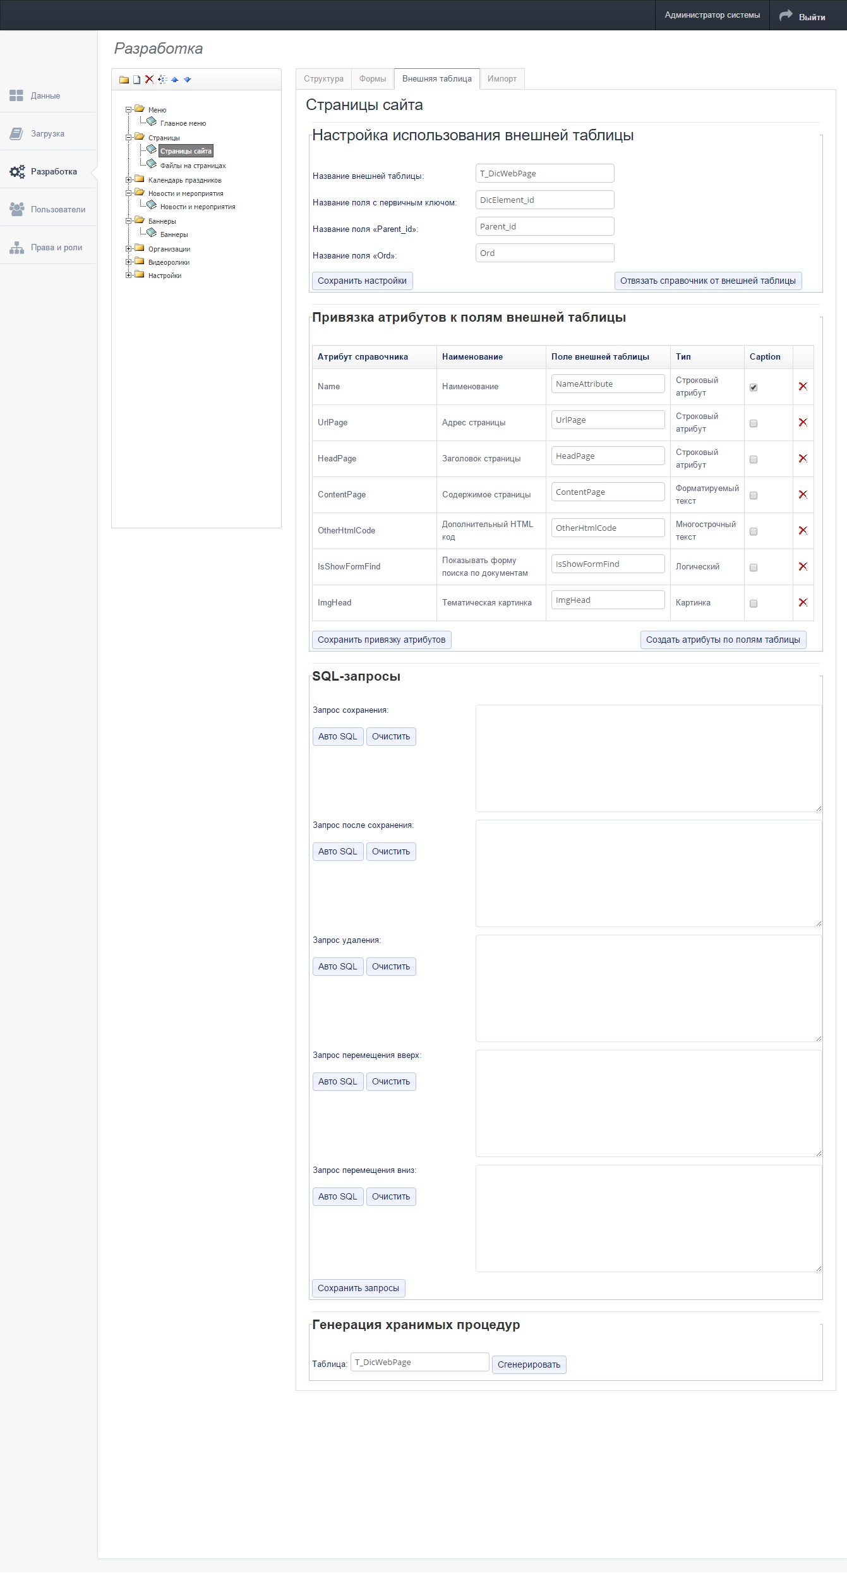The image size is (847, 1573).
Task: Expand the Организации folder node
Action: [x=129, y=249]
